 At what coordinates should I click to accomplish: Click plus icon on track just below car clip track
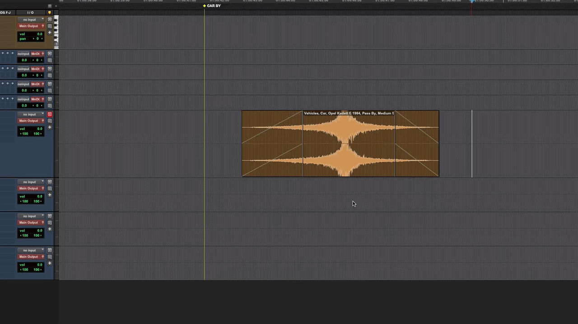(x=50, y=195)
